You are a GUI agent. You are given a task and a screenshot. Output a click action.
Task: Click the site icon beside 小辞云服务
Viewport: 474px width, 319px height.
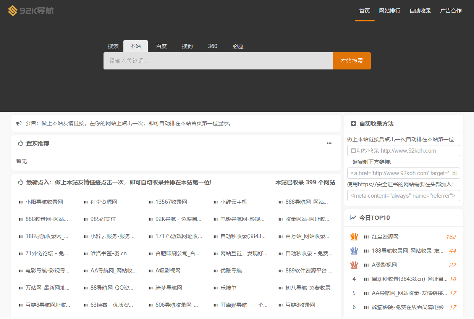pos(86,236)
